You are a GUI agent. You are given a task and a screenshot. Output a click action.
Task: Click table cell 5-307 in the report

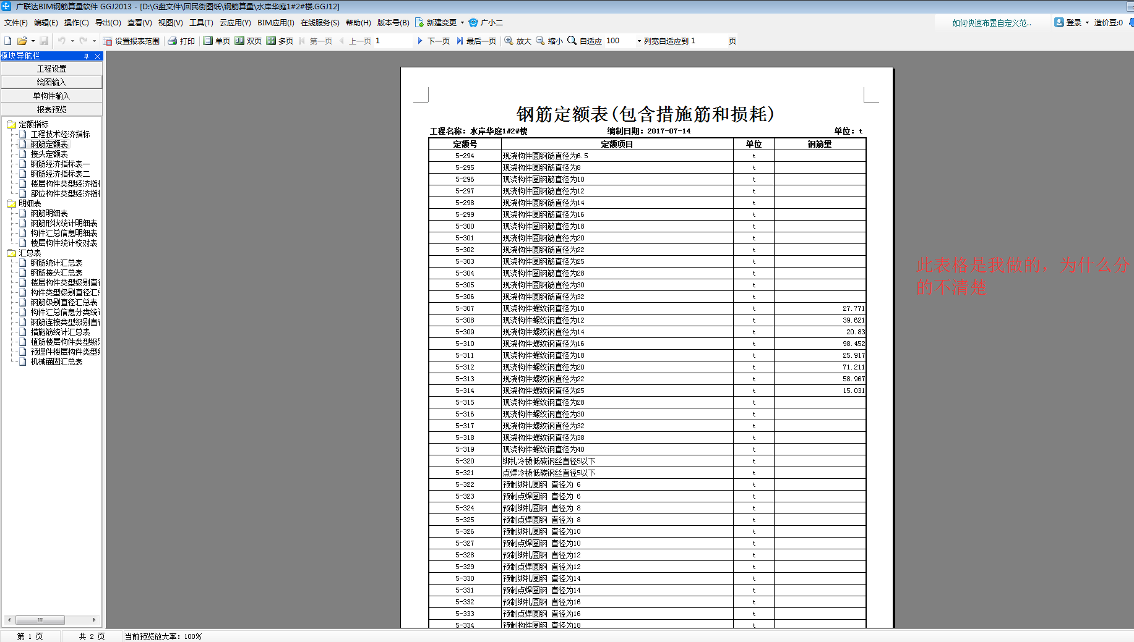[465, 308]
